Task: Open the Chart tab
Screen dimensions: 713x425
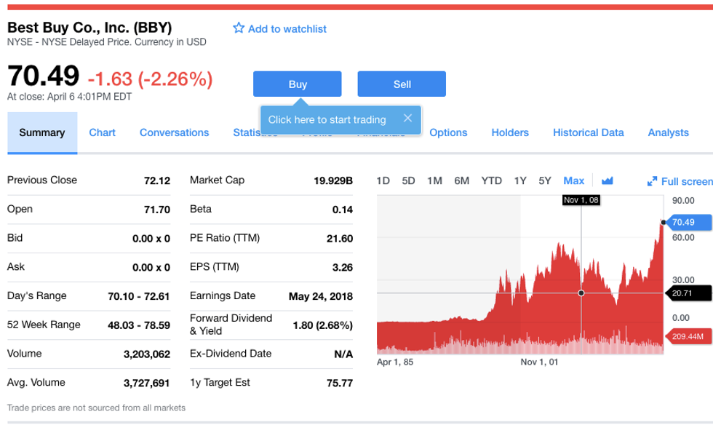Action: [x=102, y=132]
